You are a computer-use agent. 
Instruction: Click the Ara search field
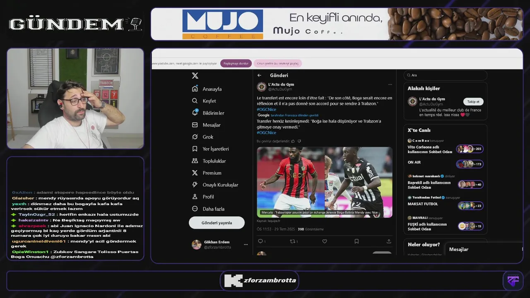(x=446, y=75)
